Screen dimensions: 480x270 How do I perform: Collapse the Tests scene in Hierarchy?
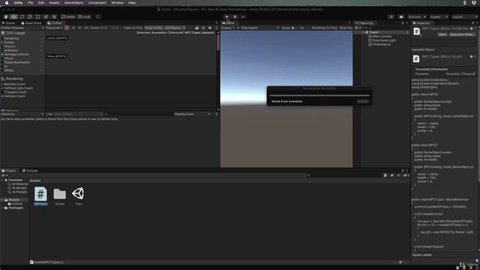tap(363, 32)
